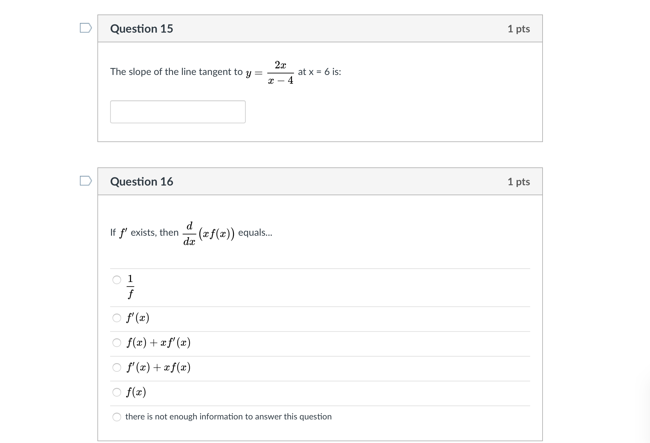650x443 pixels.
Task: Click the bookmark pin beside Question 15
Action: [86, 28]
